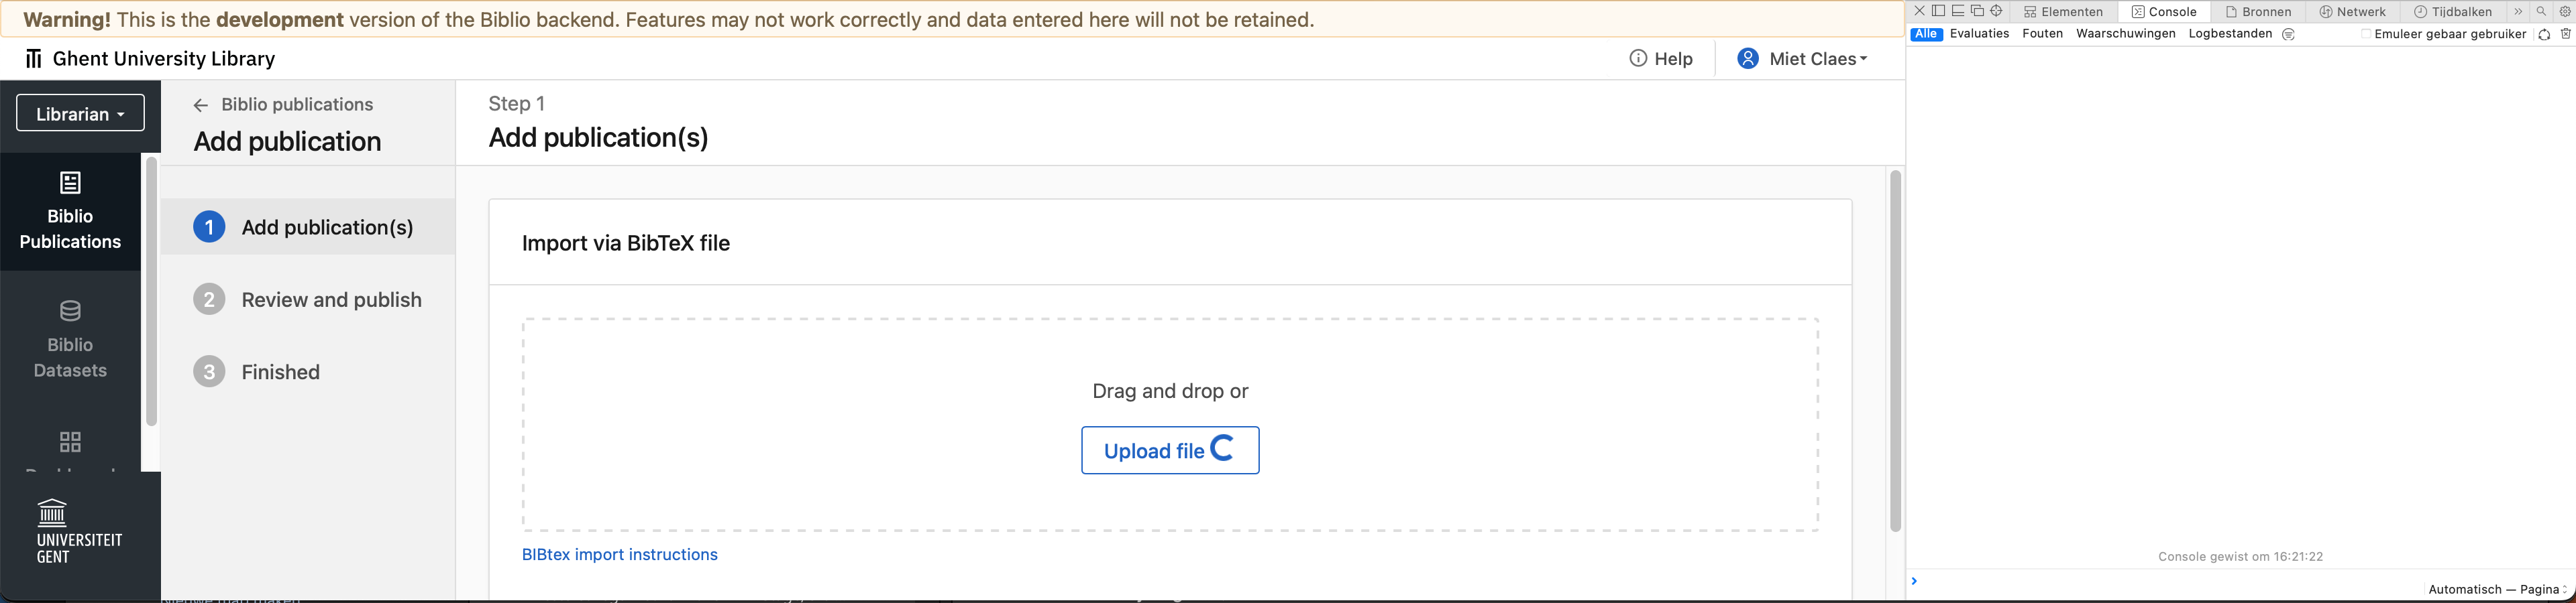This screenshot has height=603, width=2576.
Task: Click the Upload file button
Action: tap(1169, 450)
